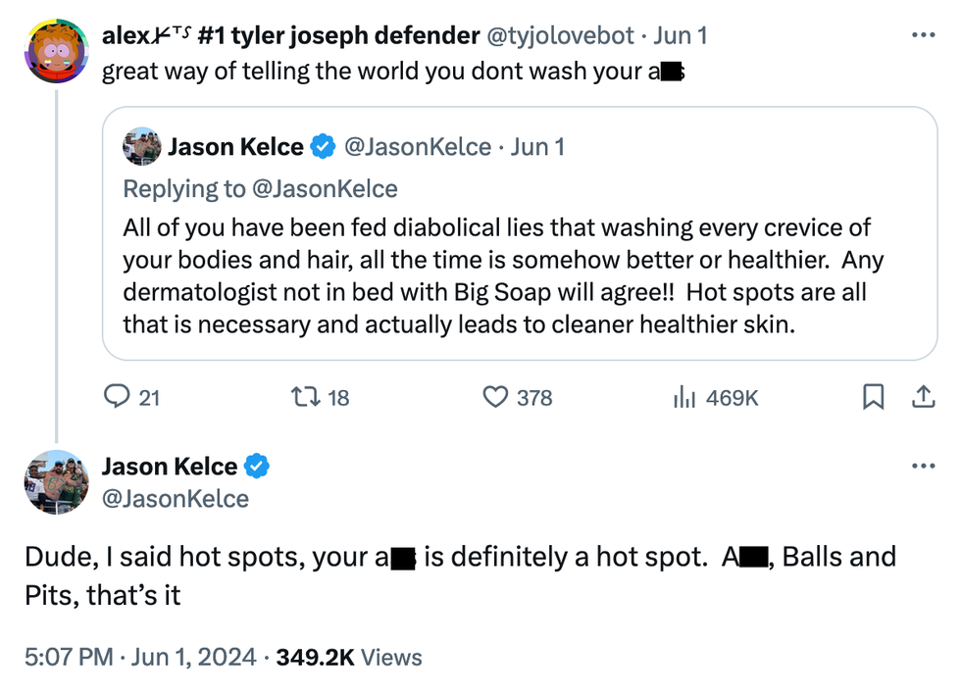View analytics icon showing 469K
The height and width of the screenshot is (693, 961).
pyautogui.click(x=683, y=397)
